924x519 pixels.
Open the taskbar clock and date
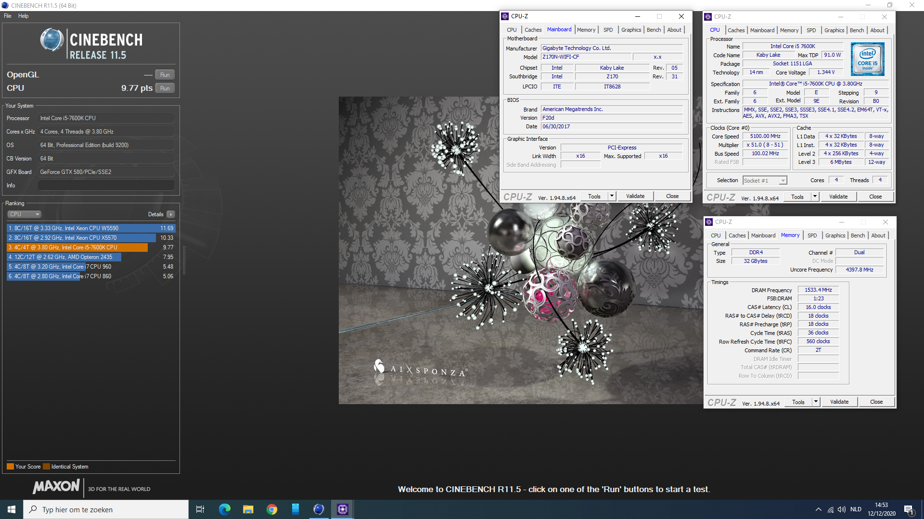(882, 509)
